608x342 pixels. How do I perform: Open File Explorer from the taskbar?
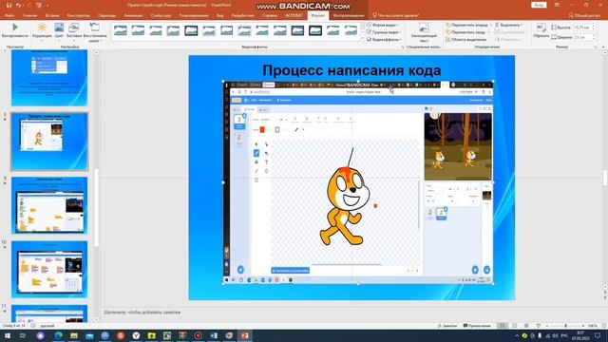point(74,335)
